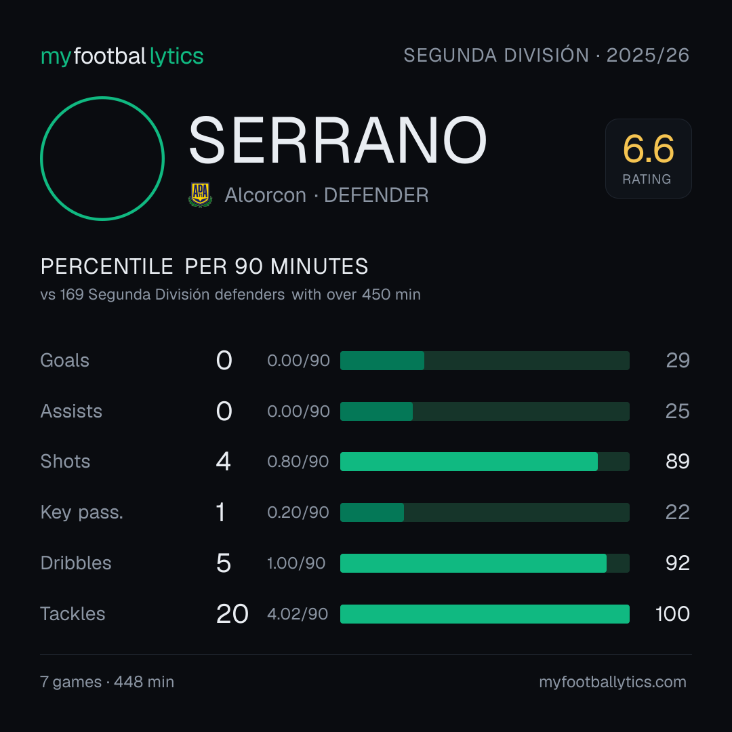Click the Segunda División 2025/26 label
Viewport: 732px width, 732px height.
[546, 55]
